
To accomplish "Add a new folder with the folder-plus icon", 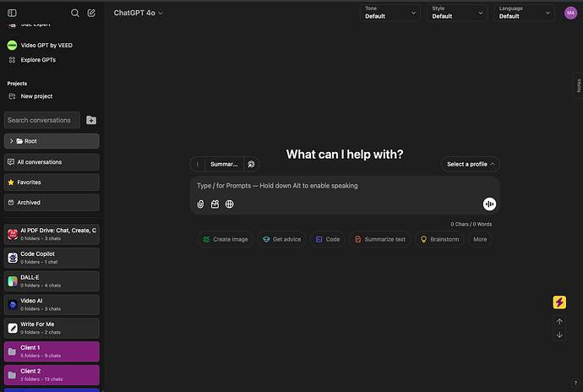I will 91,120.
